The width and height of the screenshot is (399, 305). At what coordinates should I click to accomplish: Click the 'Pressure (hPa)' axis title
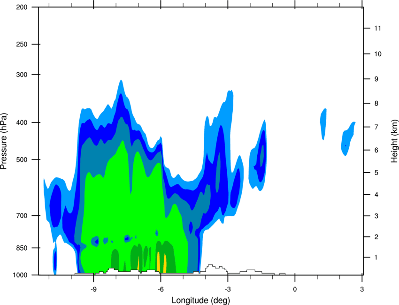click(4, 141)
